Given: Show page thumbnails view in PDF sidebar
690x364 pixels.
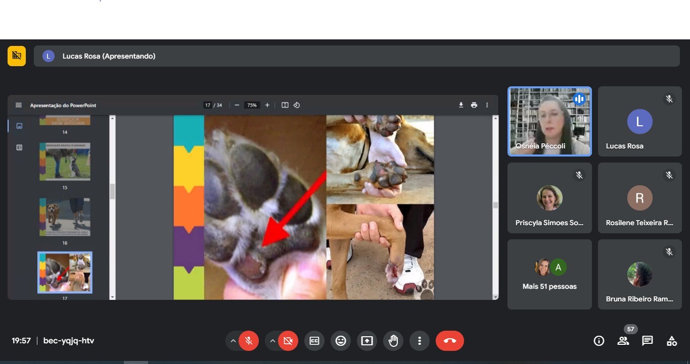Looking at the screenshot, I should [19, 126].
